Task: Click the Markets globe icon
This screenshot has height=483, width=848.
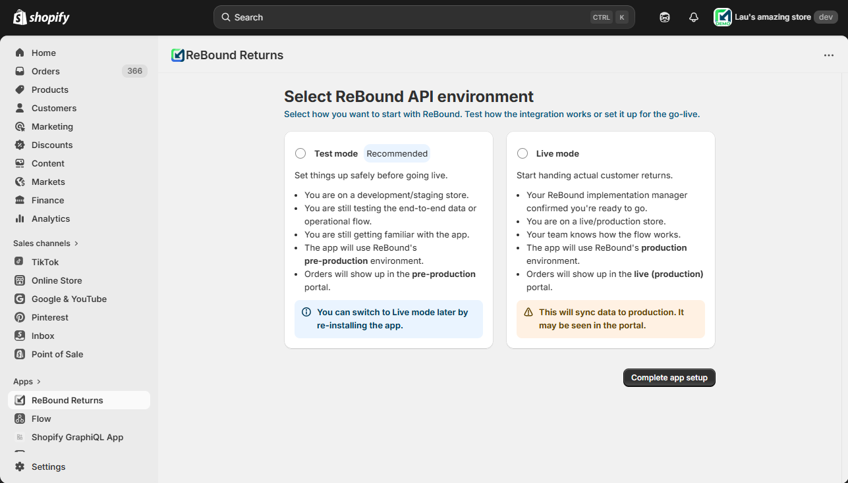Action: click(20, 182)
